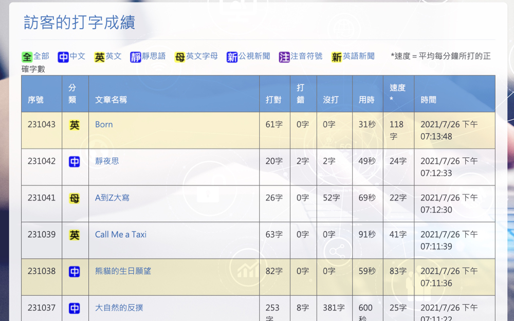Click serial number 231041
Image resolution: width=514 pixels, height=321 pixels.
(42, 198)
